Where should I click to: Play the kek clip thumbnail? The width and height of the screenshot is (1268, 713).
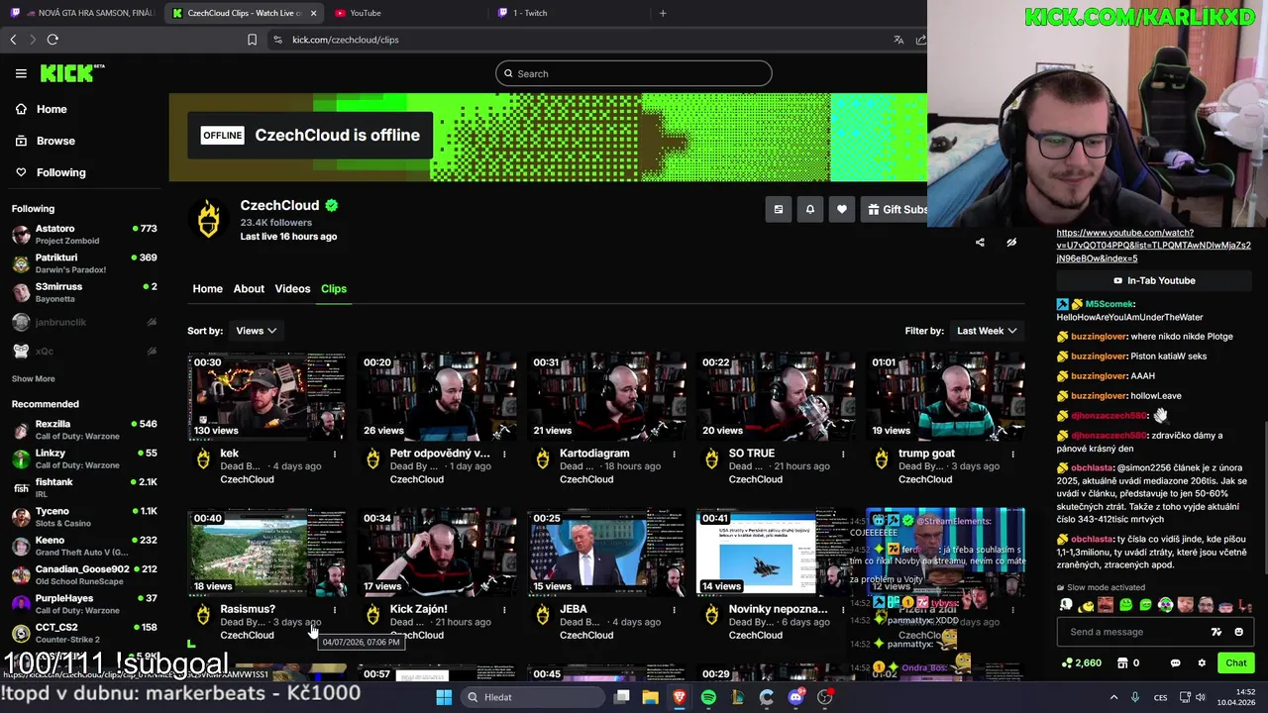(x=267, y=396)
